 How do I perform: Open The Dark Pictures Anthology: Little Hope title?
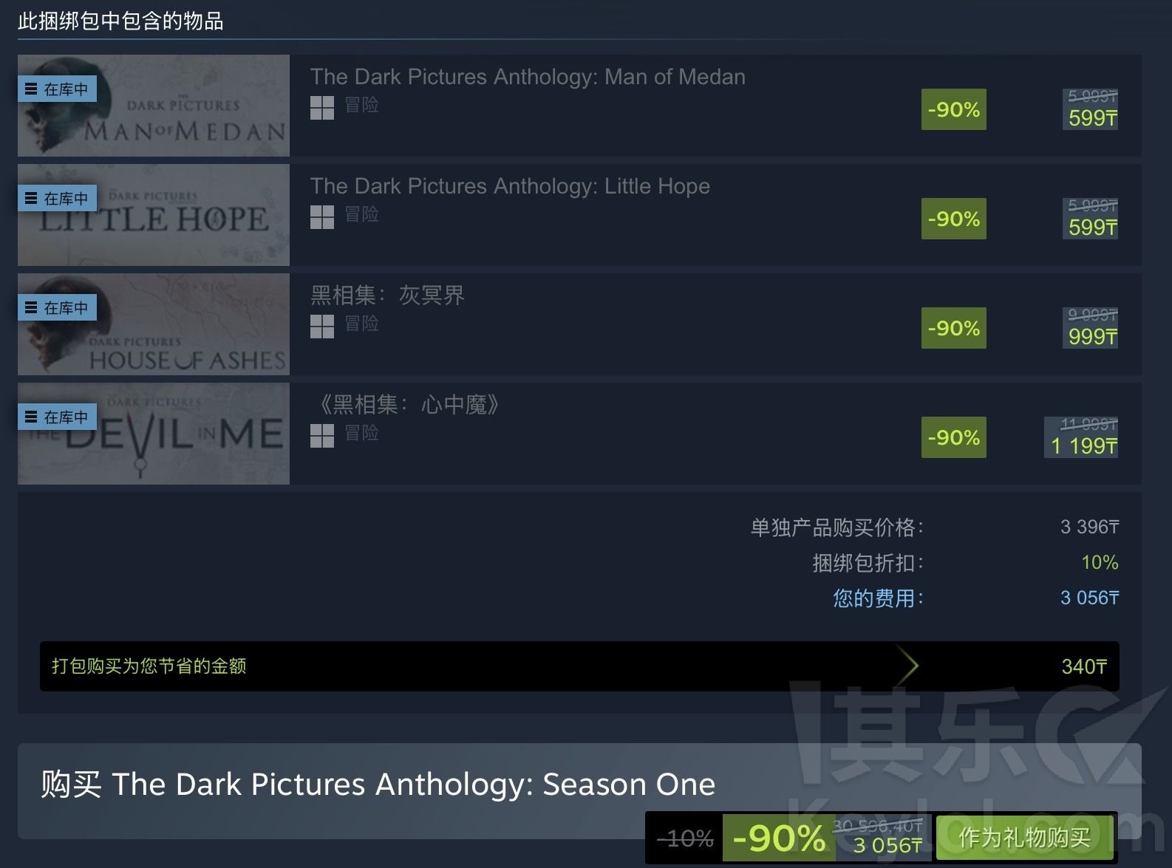(x=510, y=186)
